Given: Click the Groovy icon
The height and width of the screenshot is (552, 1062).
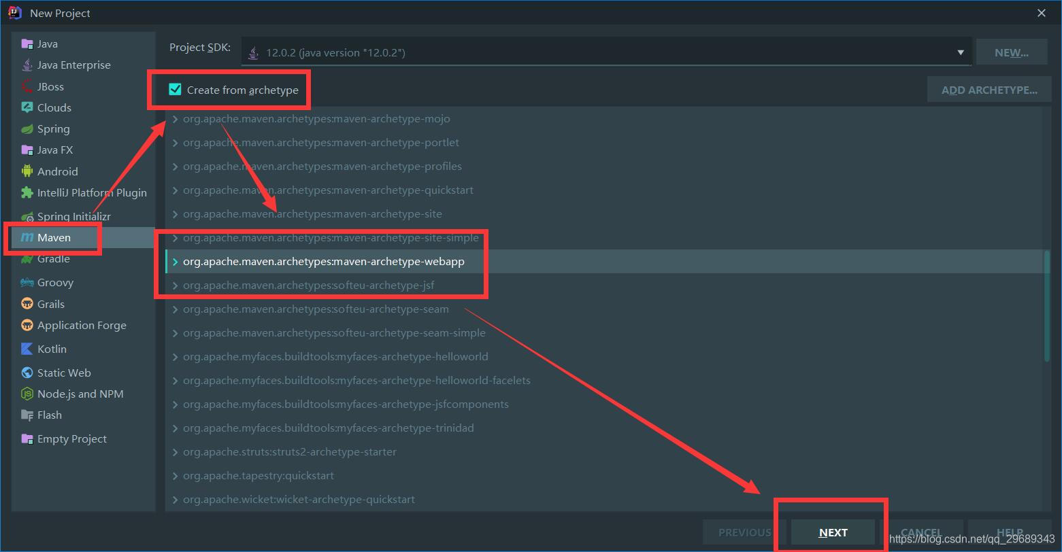Looking at the screenshot, I should [27, 282].
